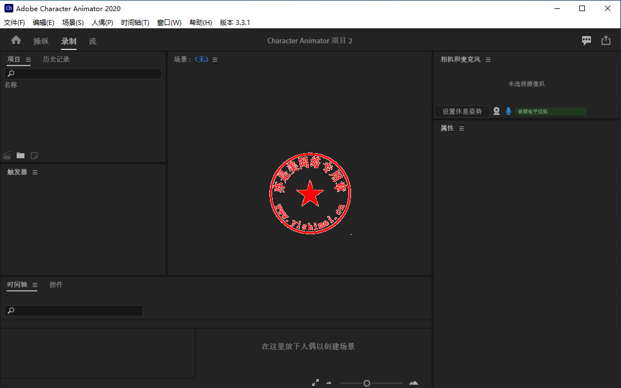
Task: Toggle the microphone input icon
Action: point(509,111)
